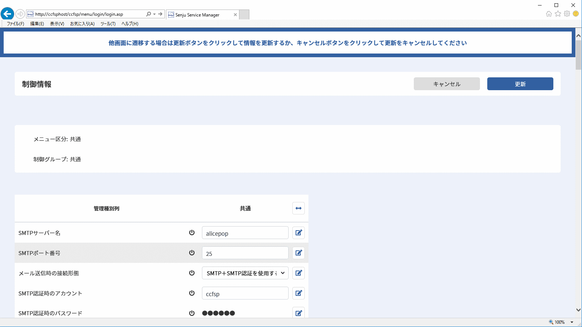Viewport: 582px width, 327px height.
Task: Click the キャンセル button
Action: point(447,84)
